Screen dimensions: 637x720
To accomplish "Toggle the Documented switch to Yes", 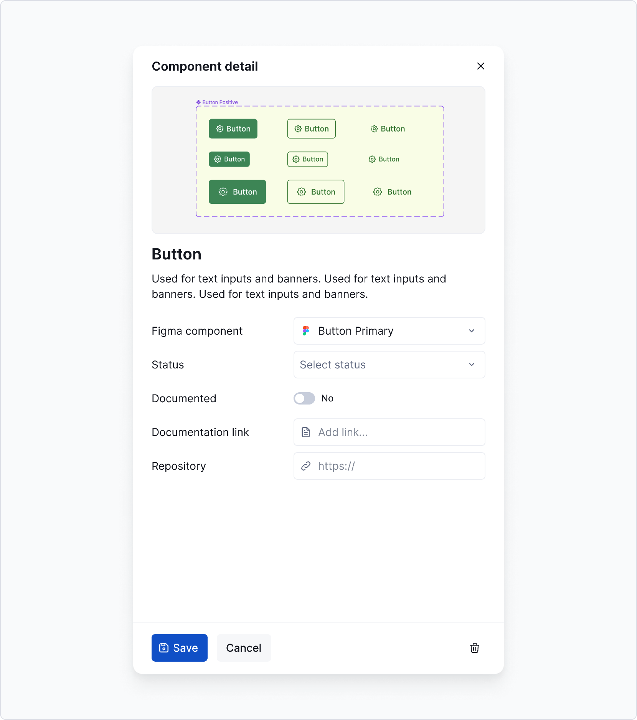I will [x=304, y=398].
